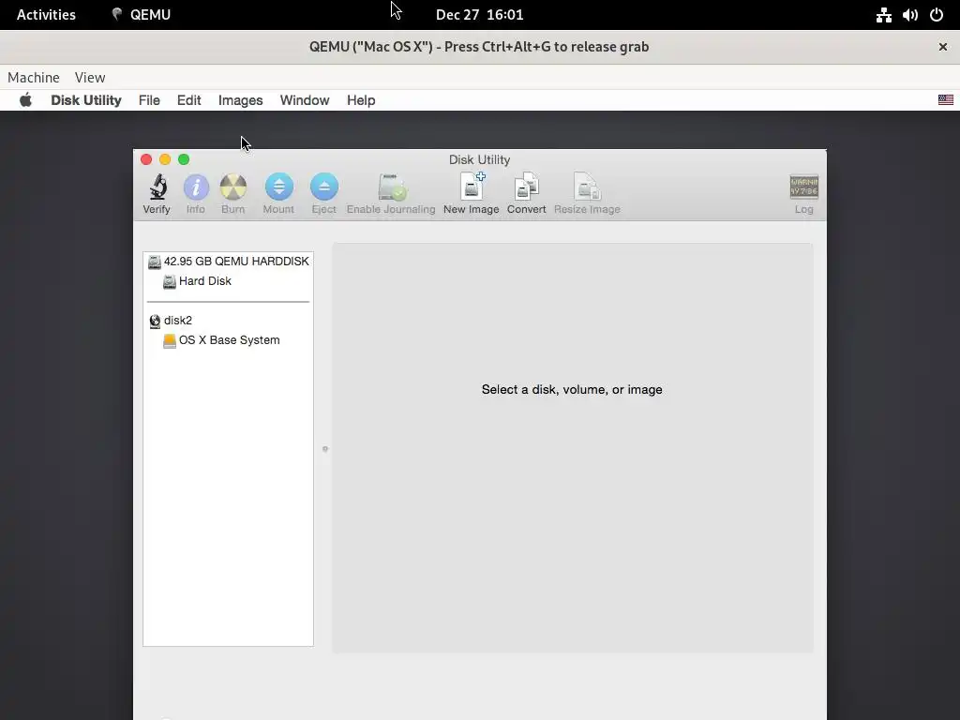
Task: Open the Help menu
Action: tap(361, 100)
